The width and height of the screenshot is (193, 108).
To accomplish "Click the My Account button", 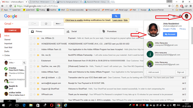I will pyautogui.click(x=170, y=34).
